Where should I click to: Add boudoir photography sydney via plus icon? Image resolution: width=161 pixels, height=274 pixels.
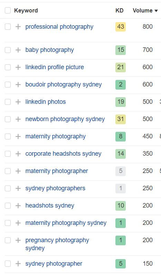click(18, 84)
